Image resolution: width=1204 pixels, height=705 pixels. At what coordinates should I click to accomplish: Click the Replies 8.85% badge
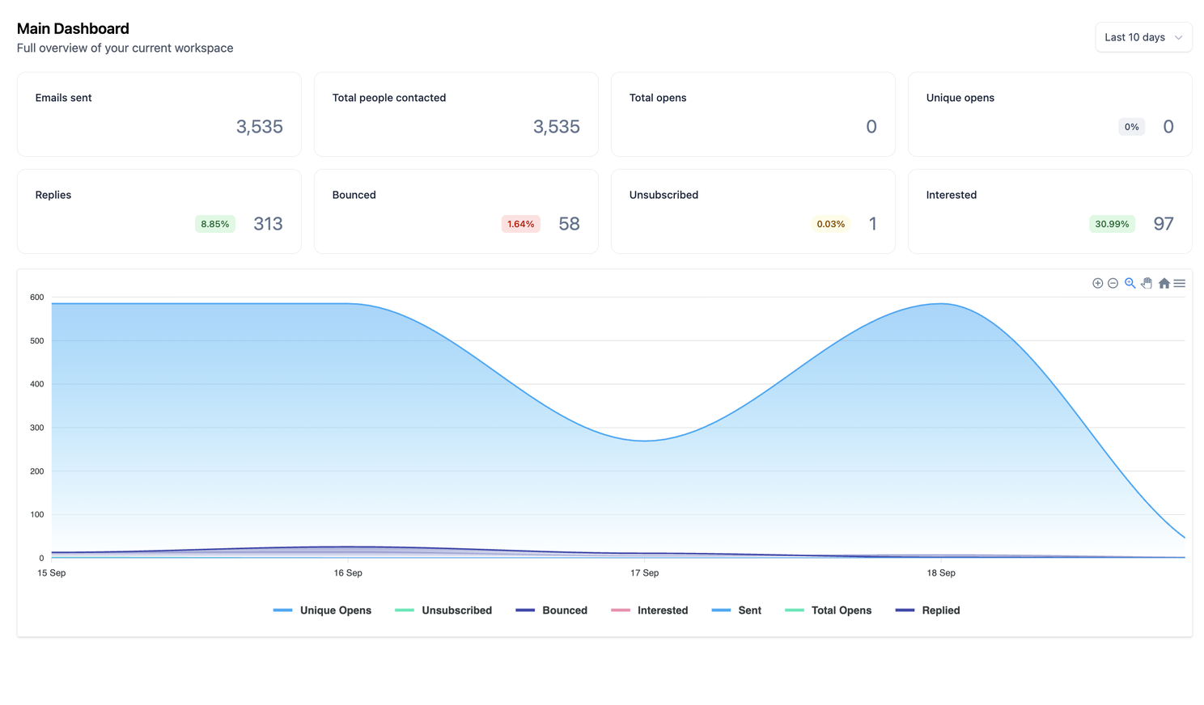click(x=215, y=224)
